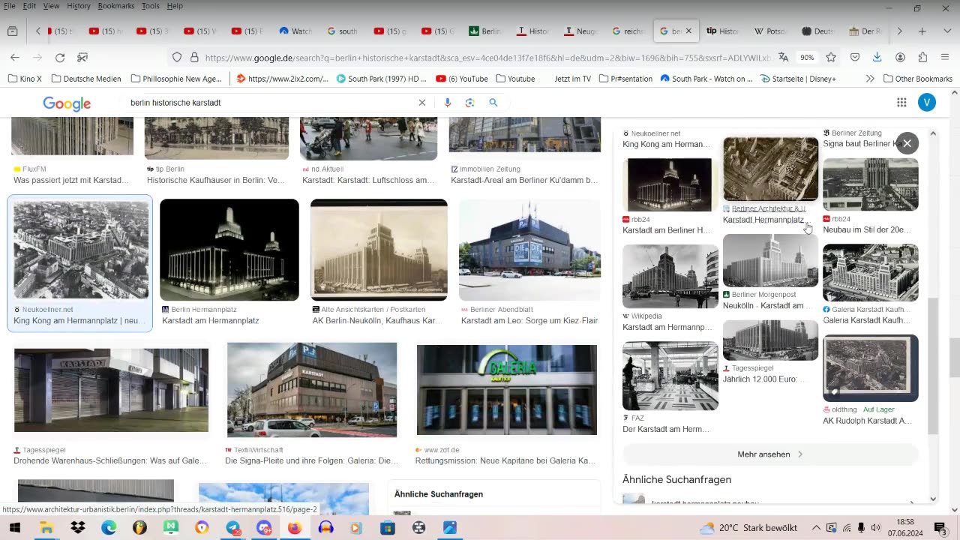The image size is (960, 540).
Task: Open the Bookmarks menu
Action: (x=115, y=6)
